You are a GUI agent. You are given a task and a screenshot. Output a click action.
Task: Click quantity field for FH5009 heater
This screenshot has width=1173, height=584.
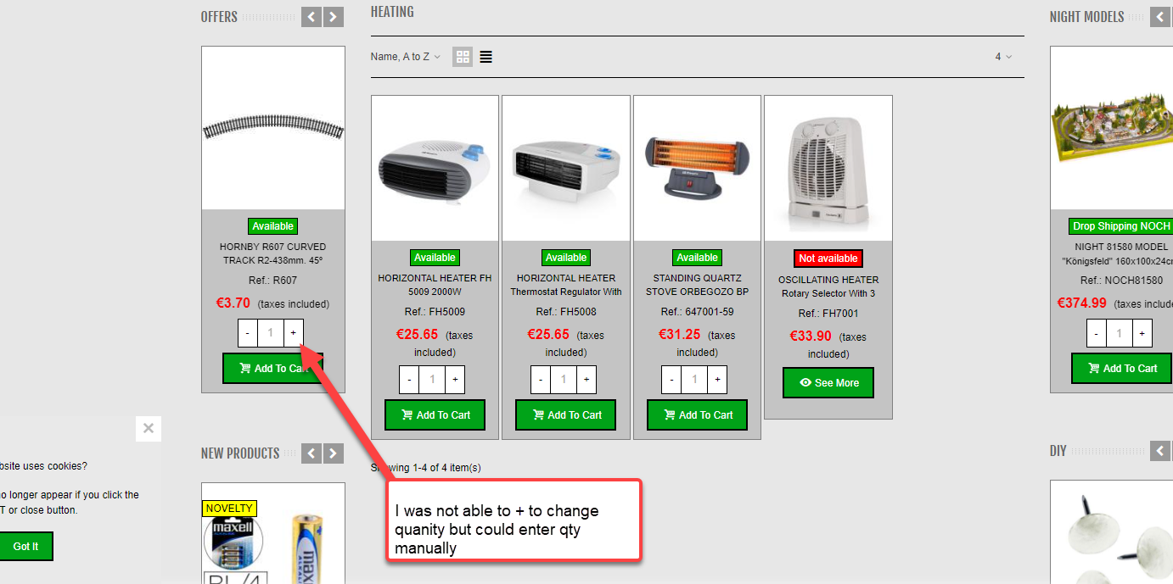click(432, 380)
